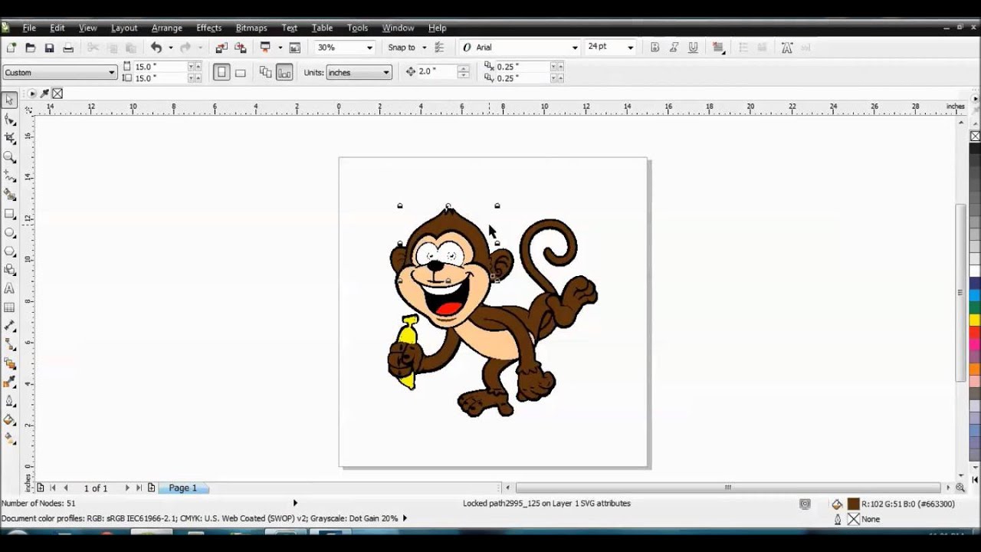Select the Connector tool
Image resolution: width=981 pixels, height=552 pixels.
(x=9, y=345)
